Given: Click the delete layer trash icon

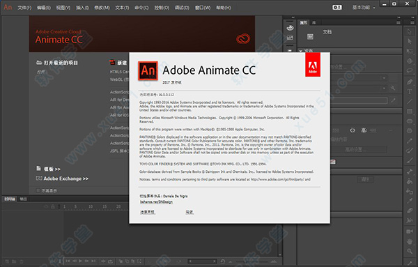Looking at the screenshot, I should point(22,261).
